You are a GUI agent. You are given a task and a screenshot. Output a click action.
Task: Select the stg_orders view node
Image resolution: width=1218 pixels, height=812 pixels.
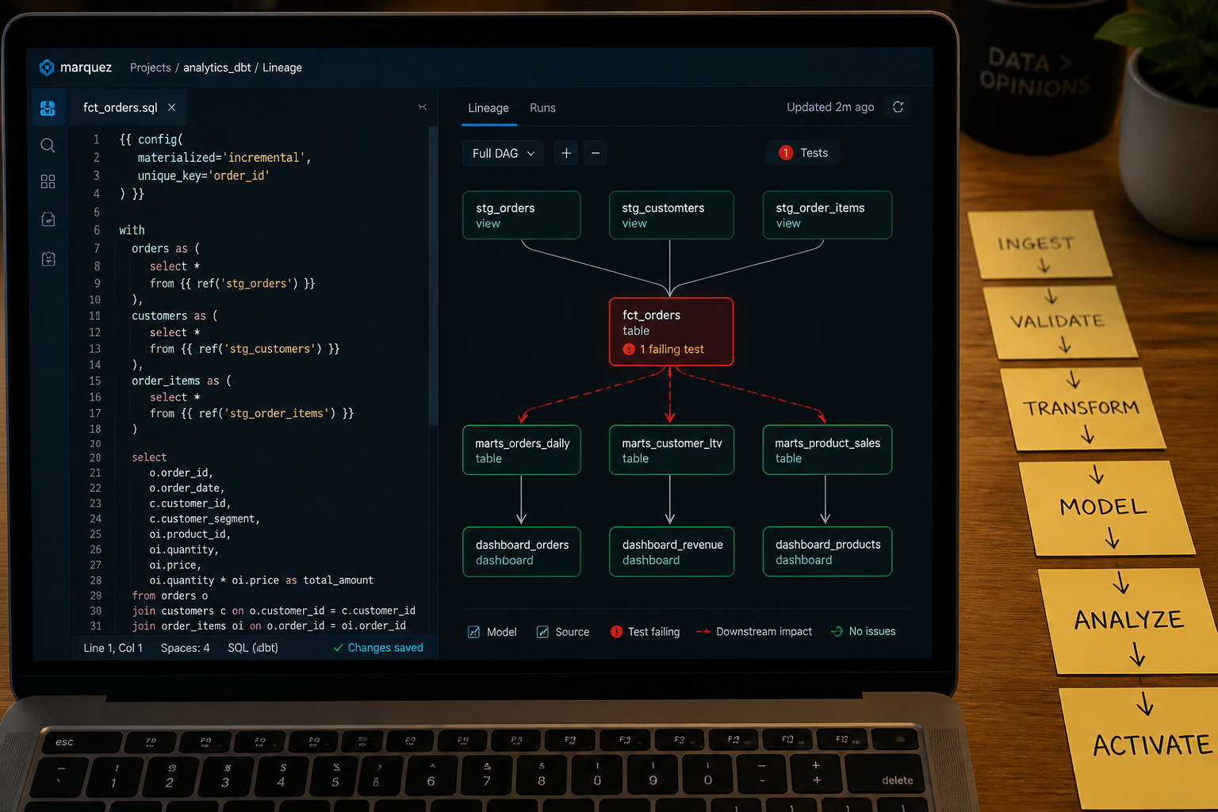pyautogui.click(x=522, y=215)
